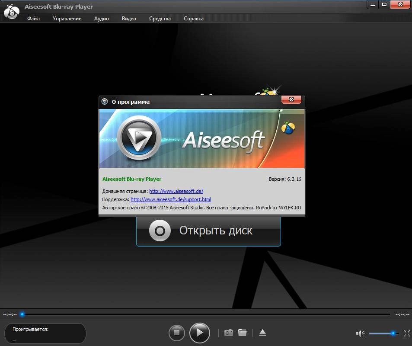Open the aiseesoft.de homepage link

point(176,191)
